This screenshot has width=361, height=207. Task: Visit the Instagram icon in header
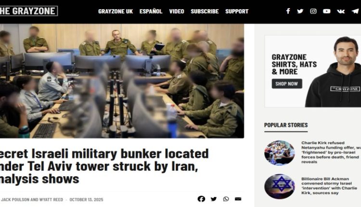(x=313, y=11)
